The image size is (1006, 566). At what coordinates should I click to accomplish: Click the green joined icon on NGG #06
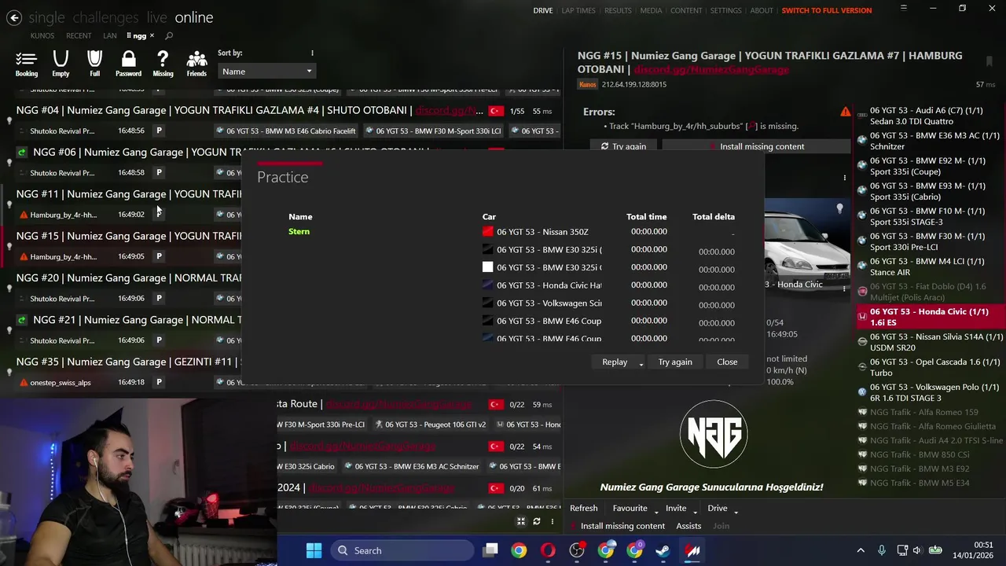[22, 153]
